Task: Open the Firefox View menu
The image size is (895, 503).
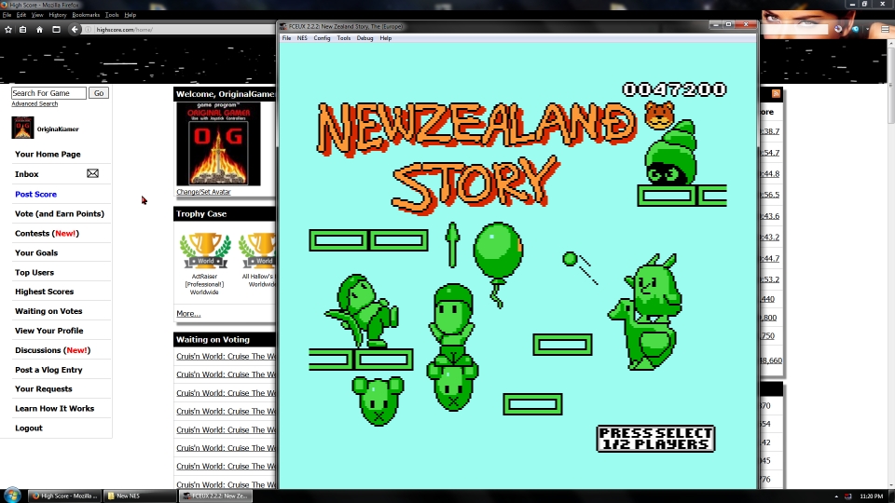Action: (37, 15)
